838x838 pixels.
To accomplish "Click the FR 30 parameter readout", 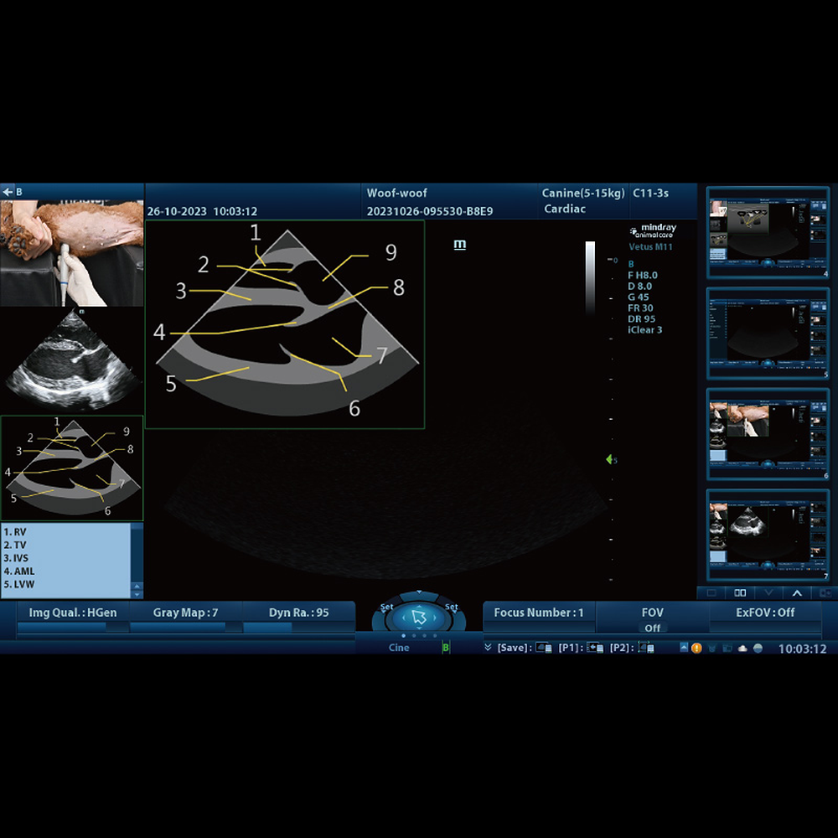I will (x=640, y=308).
